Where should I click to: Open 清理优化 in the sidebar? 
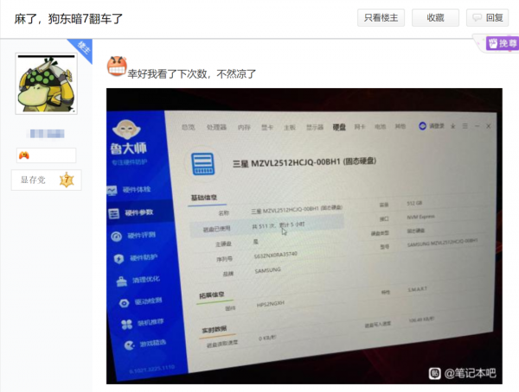point(146,280)
